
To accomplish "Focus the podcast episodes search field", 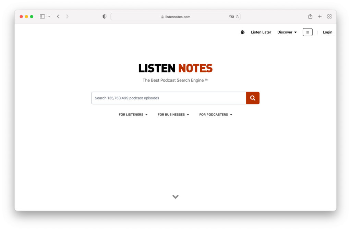I will pyautogui.click(x=169, y=98).
